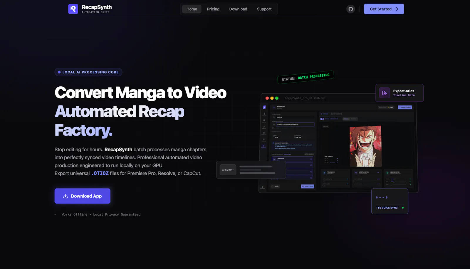This screenshot has height=269, width=470.
Task: Switch to the Motion tab in mockup
Action: pos(324,114)
